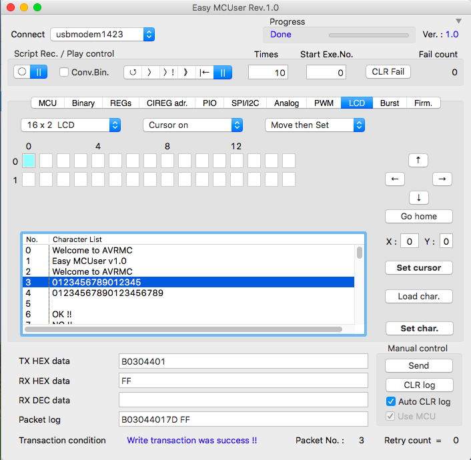
Task: Click the rewind-to-start icon
Action: click(x=205, y=73)
